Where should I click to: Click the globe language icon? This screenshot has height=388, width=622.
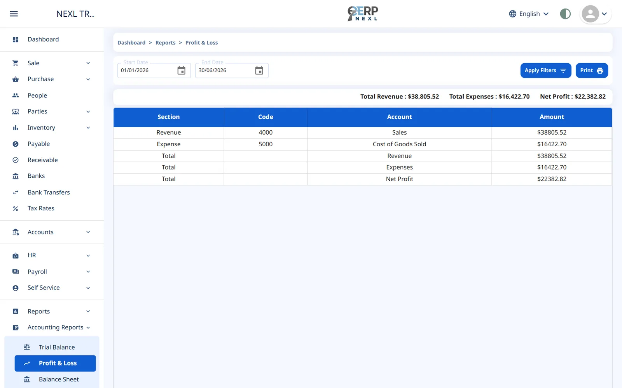[513, 14]
